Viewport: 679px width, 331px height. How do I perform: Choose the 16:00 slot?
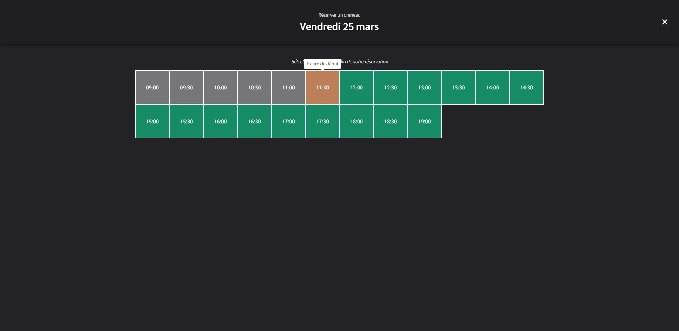(x=220, y=121)
